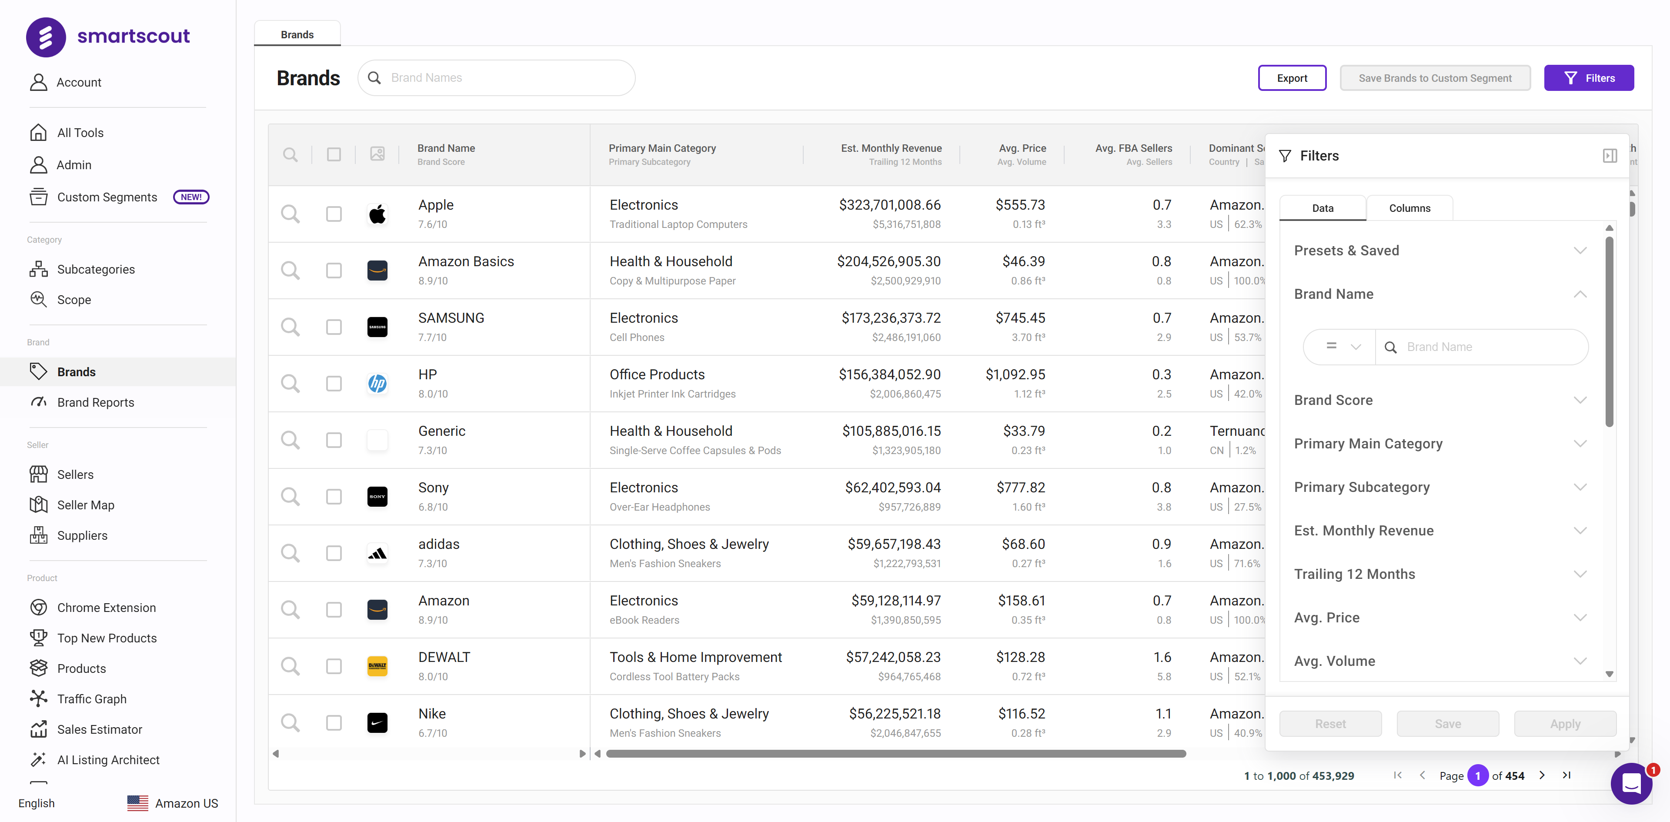Check the SAMSUNG row checkbox
This screenshot has width=1670, height=822.
tap(333, 327)
